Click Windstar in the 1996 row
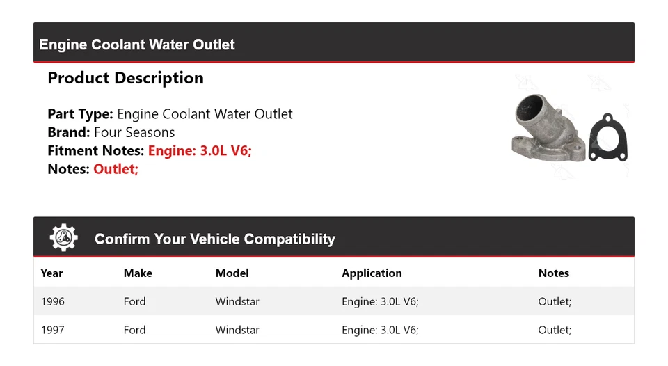 (237, 301)
